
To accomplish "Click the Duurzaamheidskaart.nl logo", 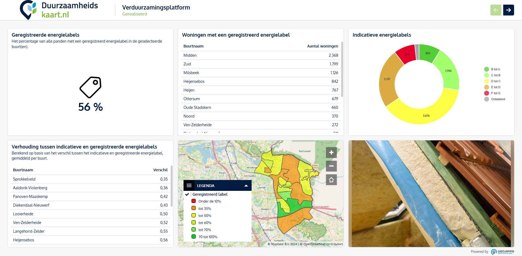I will coord(59,10).
